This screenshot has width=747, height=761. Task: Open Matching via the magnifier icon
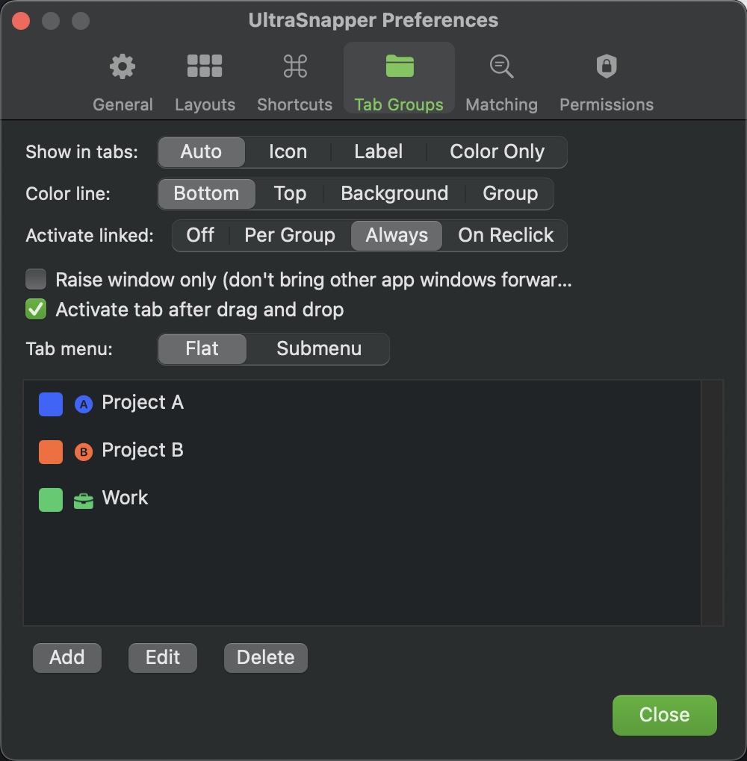click(501, 66)
